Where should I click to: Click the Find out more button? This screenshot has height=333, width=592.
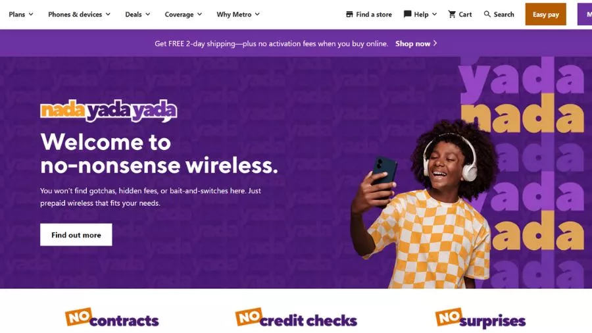(76, 235)
